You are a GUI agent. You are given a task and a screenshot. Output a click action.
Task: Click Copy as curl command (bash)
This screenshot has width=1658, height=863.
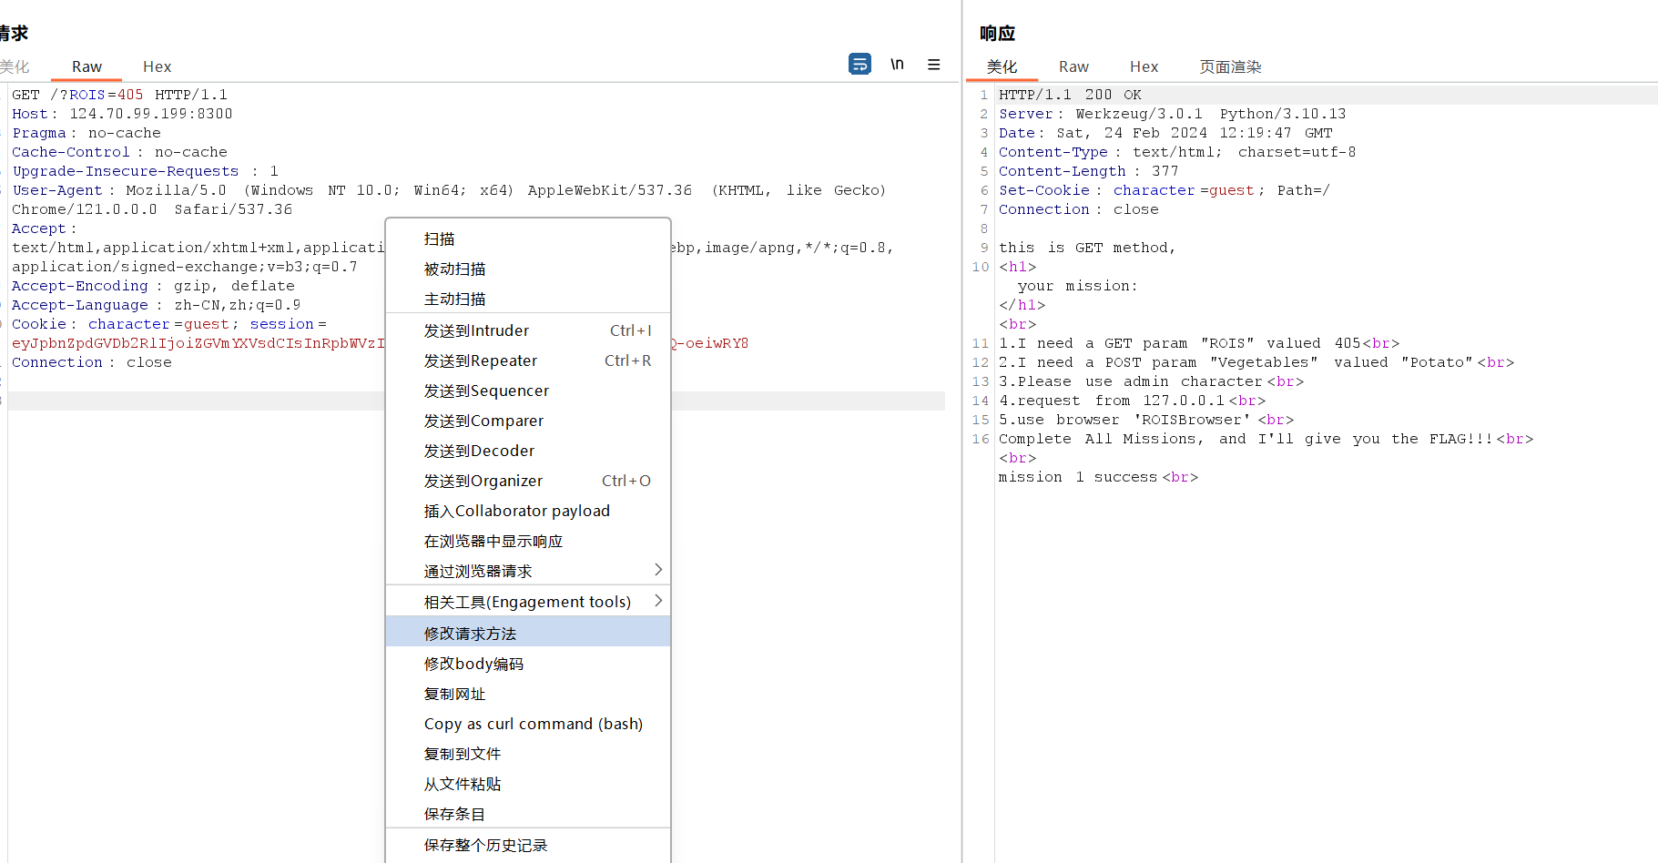click(x=533, y=724)
